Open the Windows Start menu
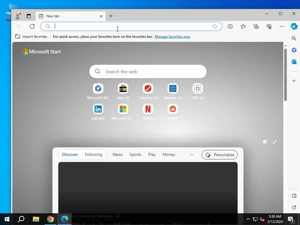This screenshot has width=300, height=225. [7, 219]
